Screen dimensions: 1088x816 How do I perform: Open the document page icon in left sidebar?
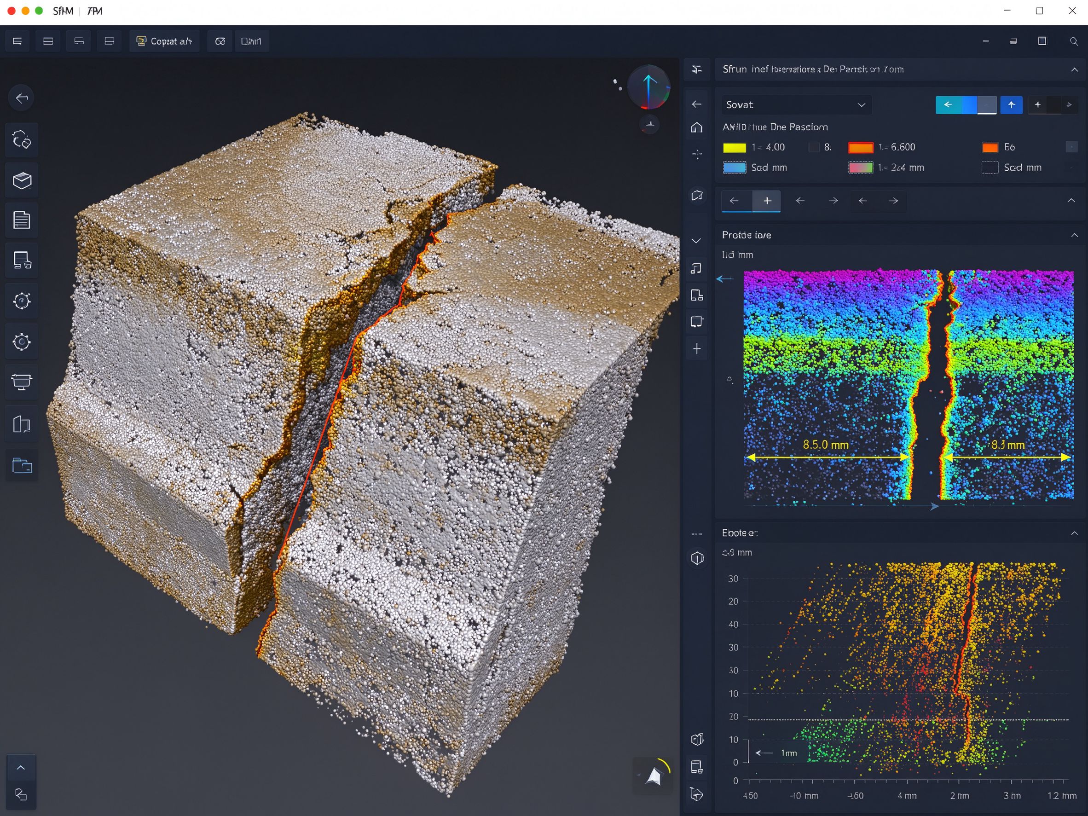22,220
